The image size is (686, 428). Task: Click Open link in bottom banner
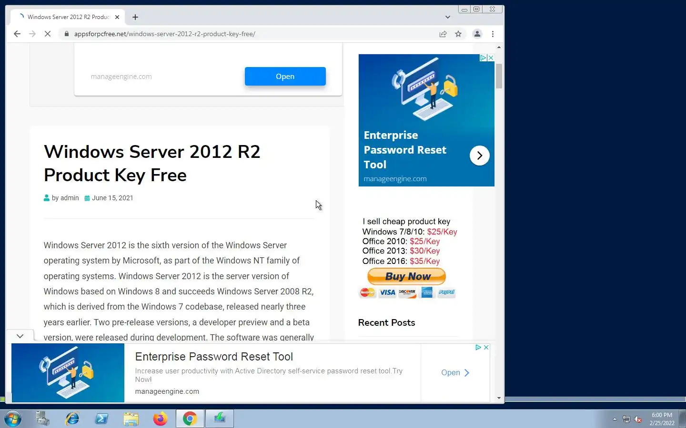[x=455, y=373]
